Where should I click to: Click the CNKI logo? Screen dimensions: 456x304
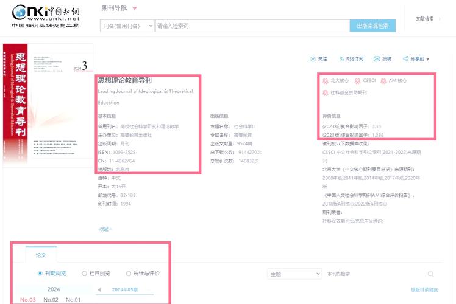tap(46, 16)
